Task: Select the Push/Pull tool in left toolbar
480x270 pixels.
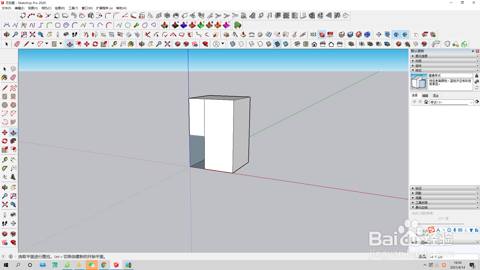Action: click(13, 132)
